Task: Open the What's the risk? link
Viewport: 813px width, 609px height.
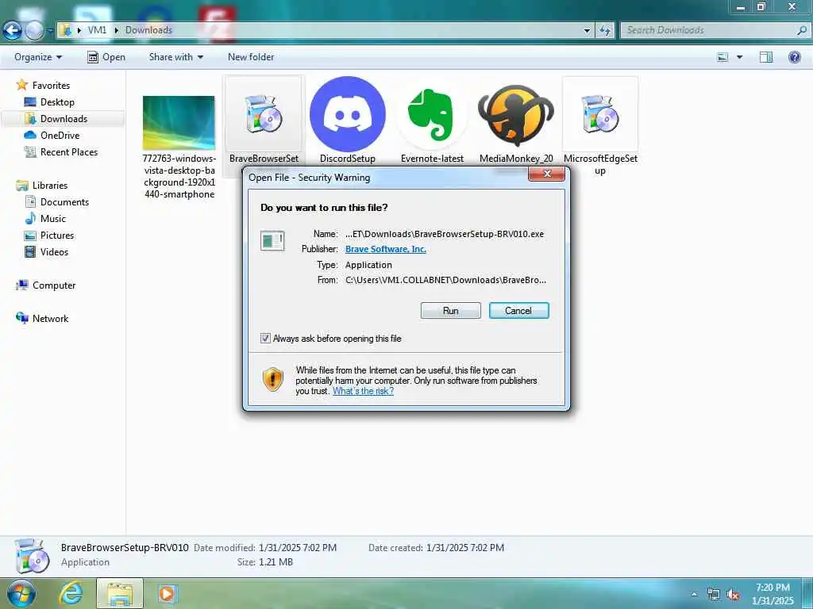Action: tap(363, 391)
